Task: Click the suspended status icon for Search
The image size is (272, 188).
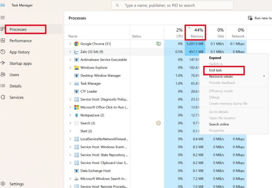Action: pos(158,123)
